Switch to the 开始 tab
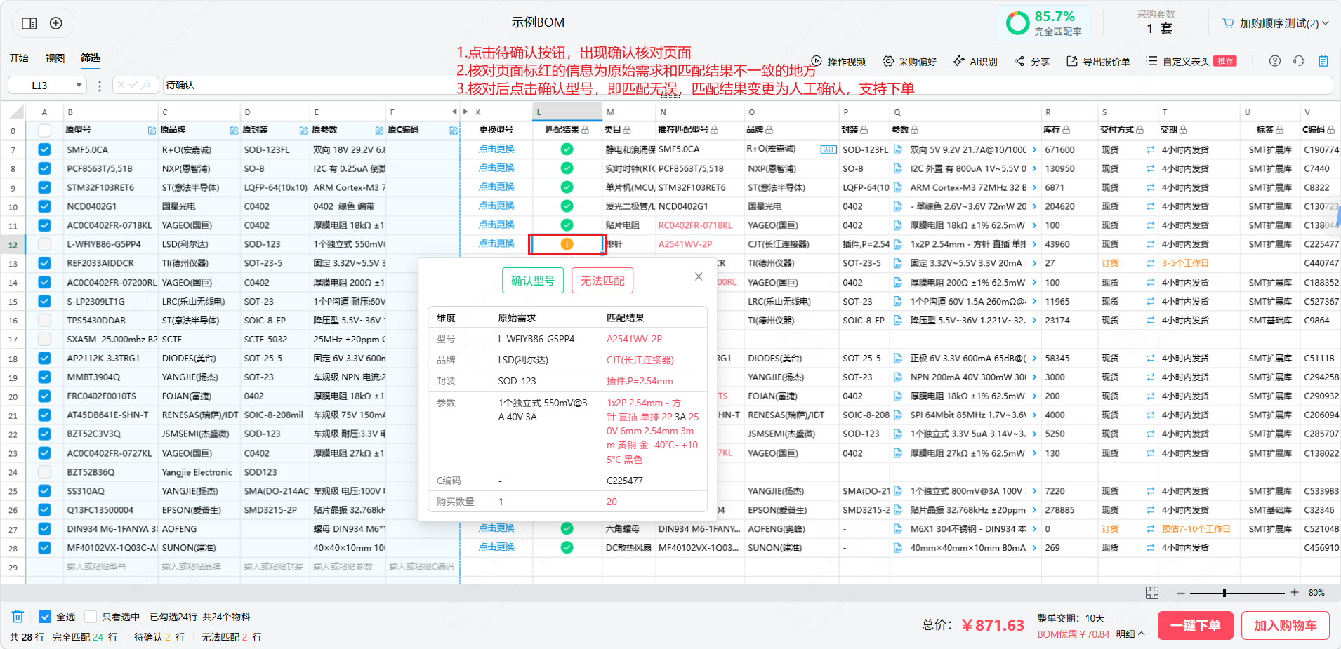This screenshot has height=649, width=1341. pos(19,58)
